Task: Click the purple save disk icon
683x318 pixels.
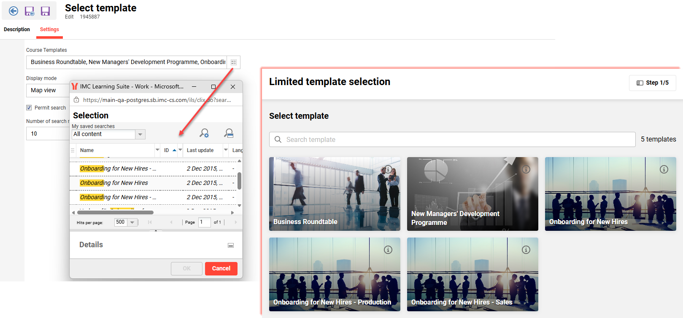Action: tap(45, 11)
